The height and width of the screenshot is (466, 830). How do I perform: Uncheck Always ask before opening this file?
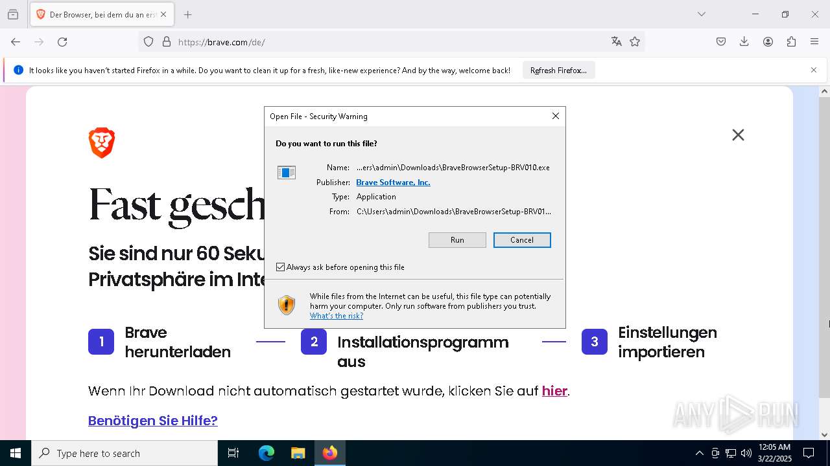(281, 267)
